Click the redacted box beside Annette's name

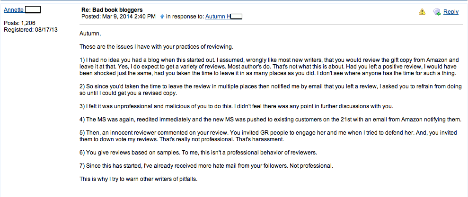click(33, 10)
